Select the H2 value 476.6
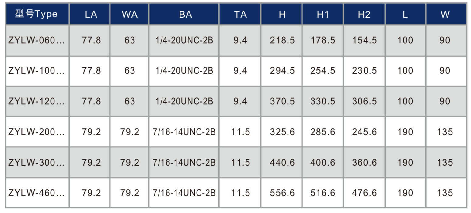Viewport: 471px width, 213px height. pos(364,193)
